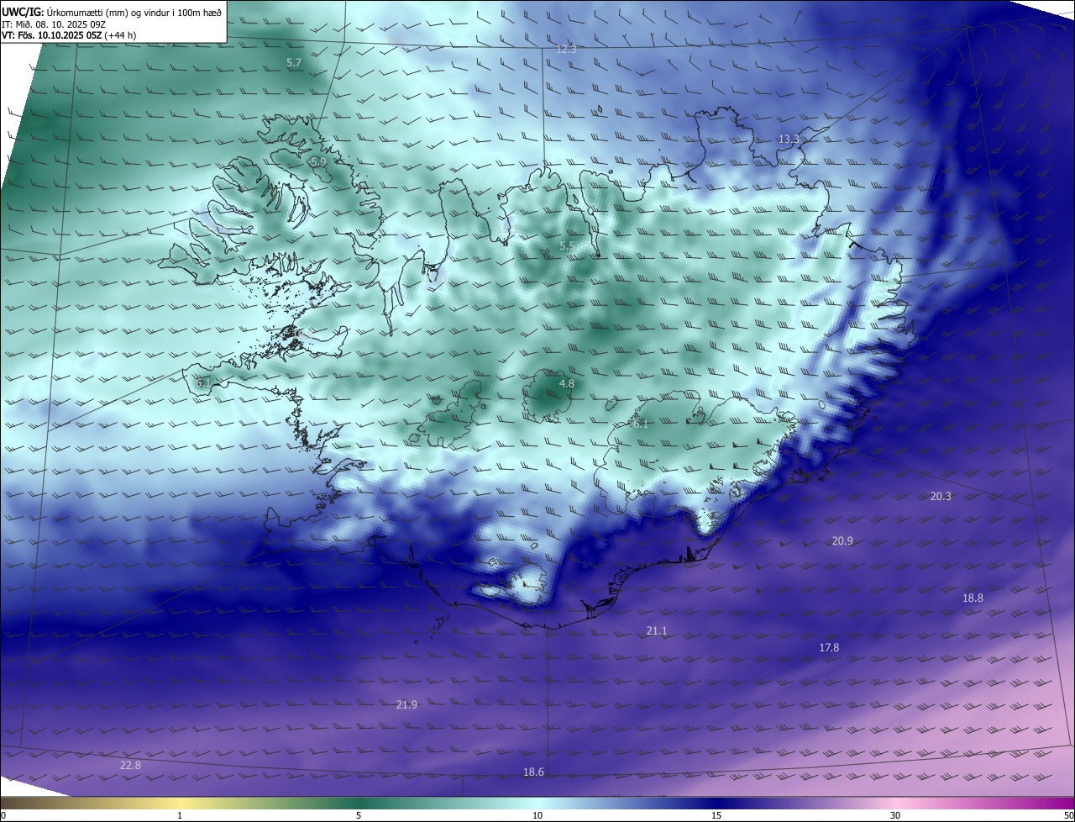Click the colour scale label 30
This screenshot has height=822, width=1075.
[895, 816]
